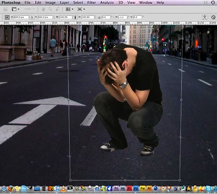Screen dimensions: 217x194
Task: Select the Hand tool in application bar
Action: click(x=43, y=9)
